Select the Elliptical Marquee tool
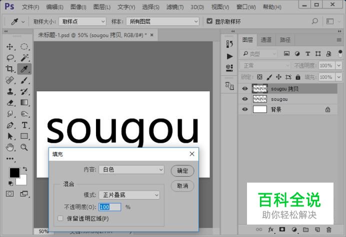 [24, 47]
